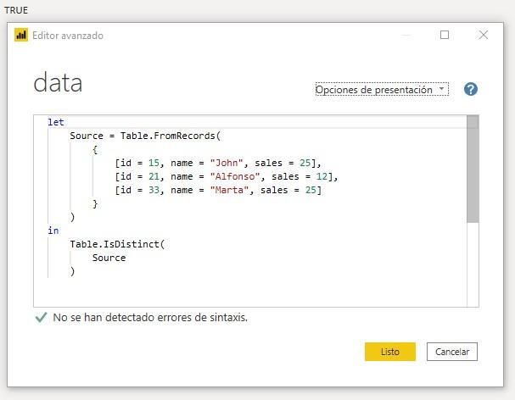Viewport: 515px width, 400px height.
Task: Open the Opciones de presentación dropdown
Action: pos(382,89)
